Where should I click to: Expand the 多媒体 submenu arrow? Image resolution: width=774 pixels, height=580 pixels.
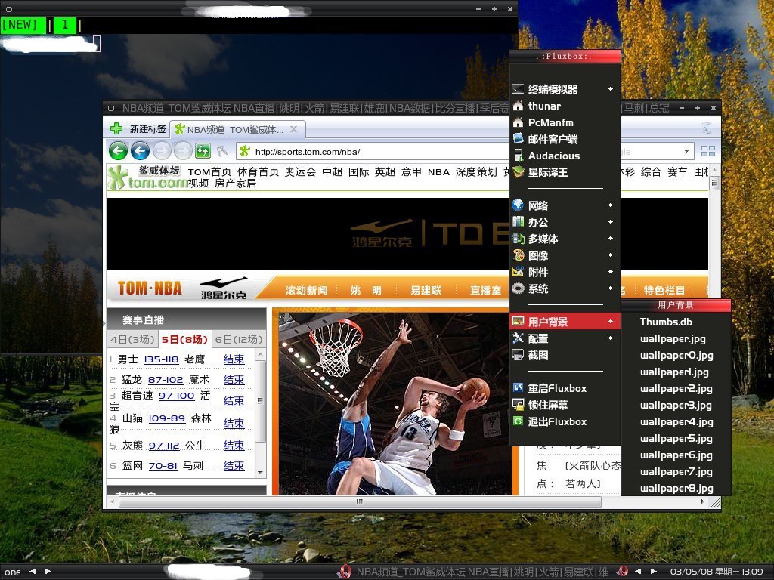[x=611, y=239]
